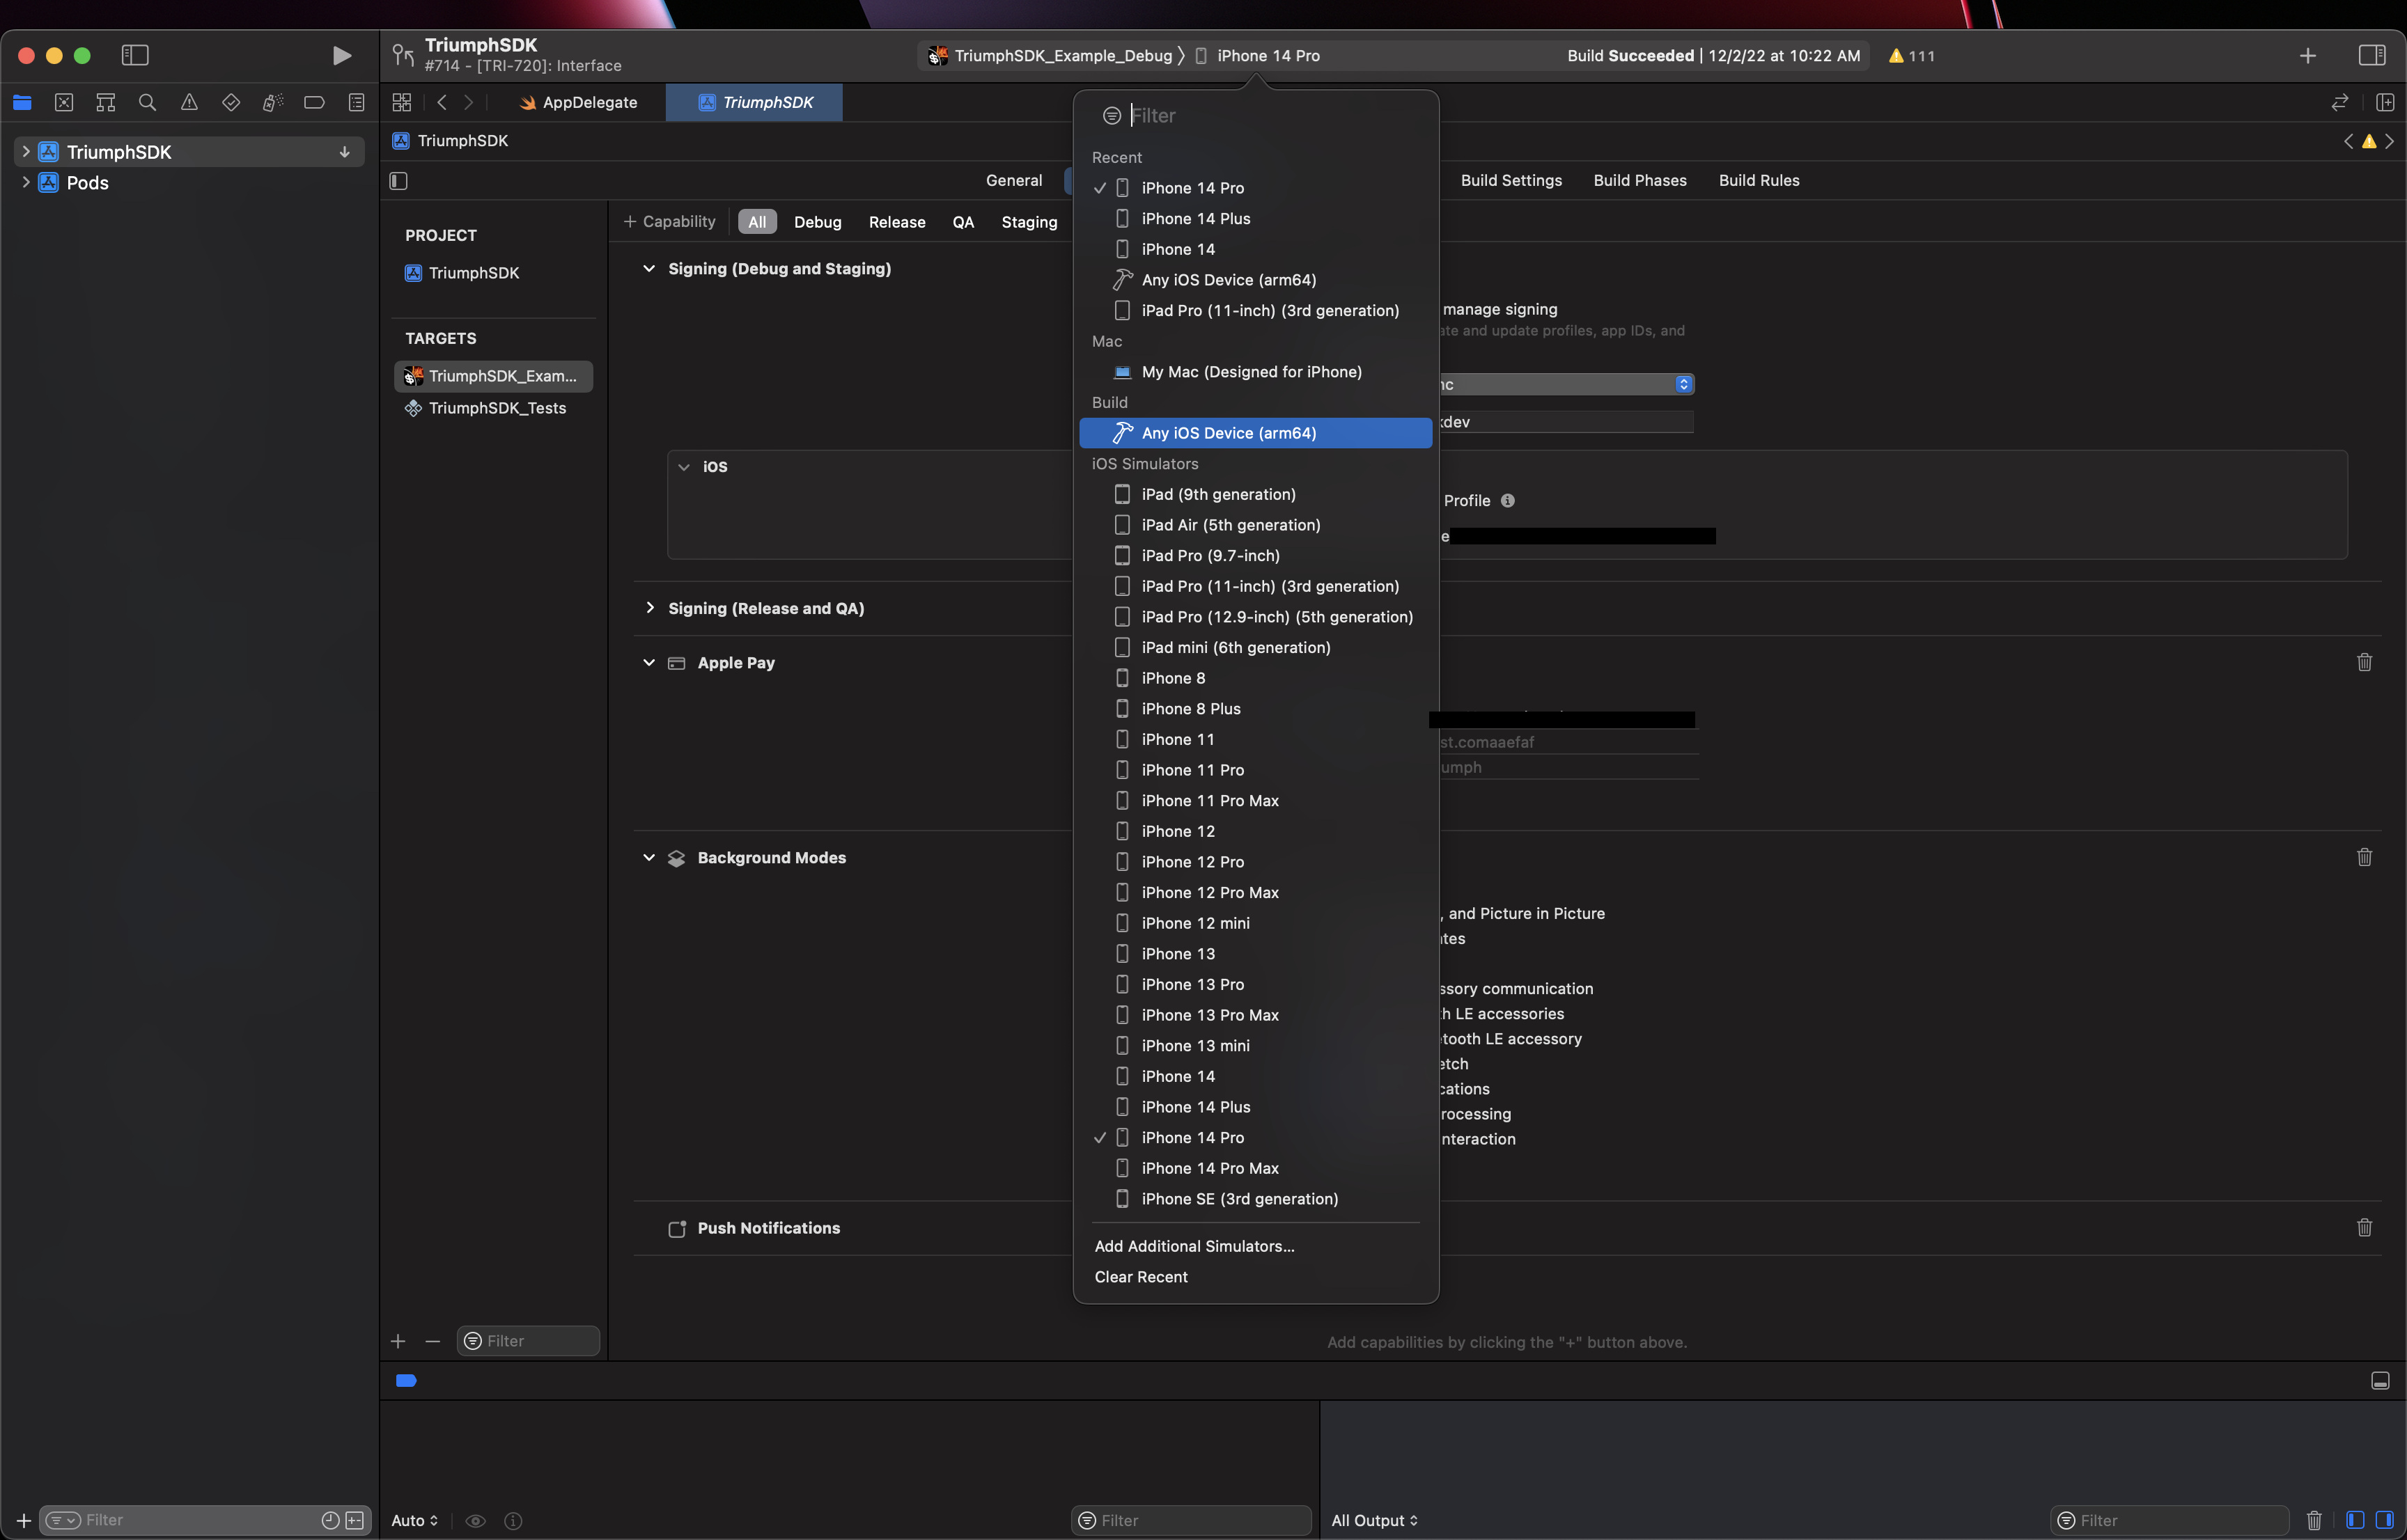Viewport: 2407px width, 1540px height.
Task: Select iPhone 14 Pro Max simulator
Action: tap(1256, 1168)
